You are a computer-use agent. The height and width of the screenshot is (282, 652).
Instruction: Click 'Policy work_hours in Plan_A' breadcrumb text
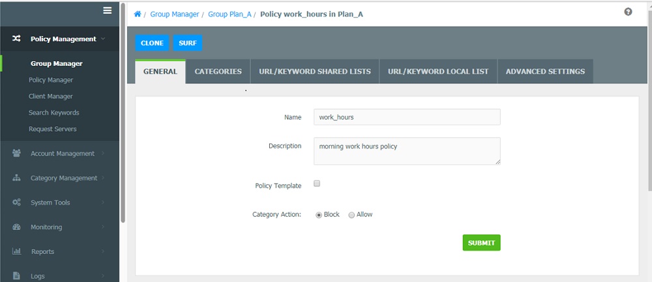click(x=312, y=14)
